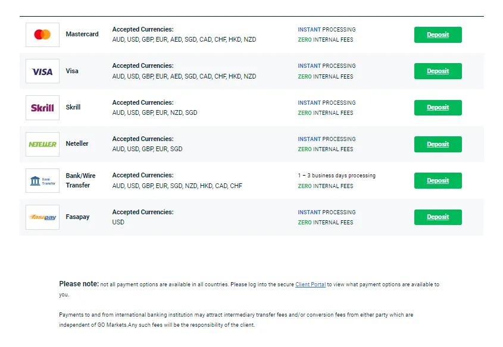Screen dimensions: 503x347
Task: Select the Neteller method name
Action: (77, 143)
